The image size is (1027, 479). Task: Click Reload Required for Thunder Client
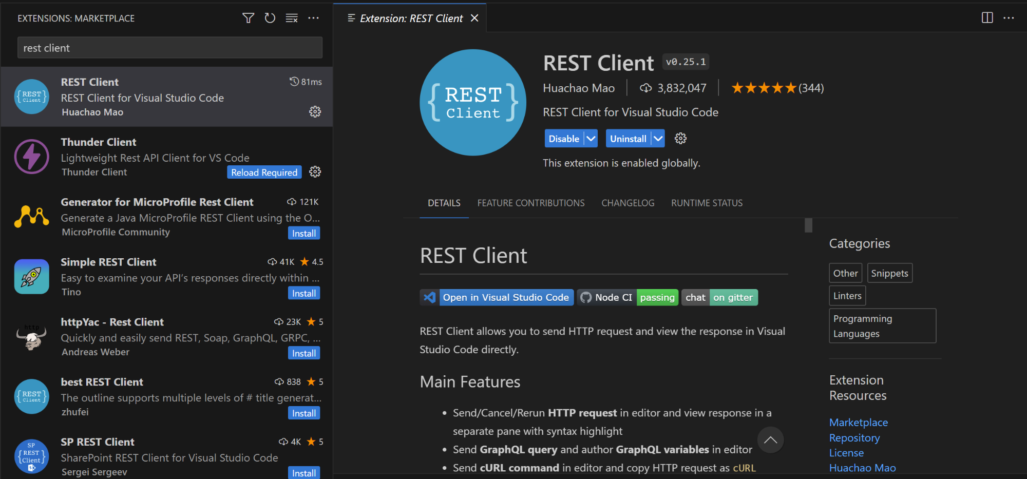pos(264,173)
